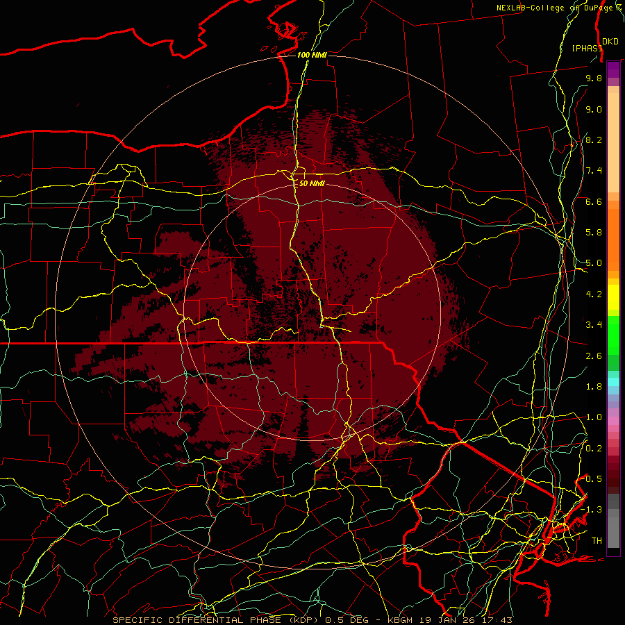Click the 7.4 scale value
Screen dimensions: 625x625
[594, 171]
